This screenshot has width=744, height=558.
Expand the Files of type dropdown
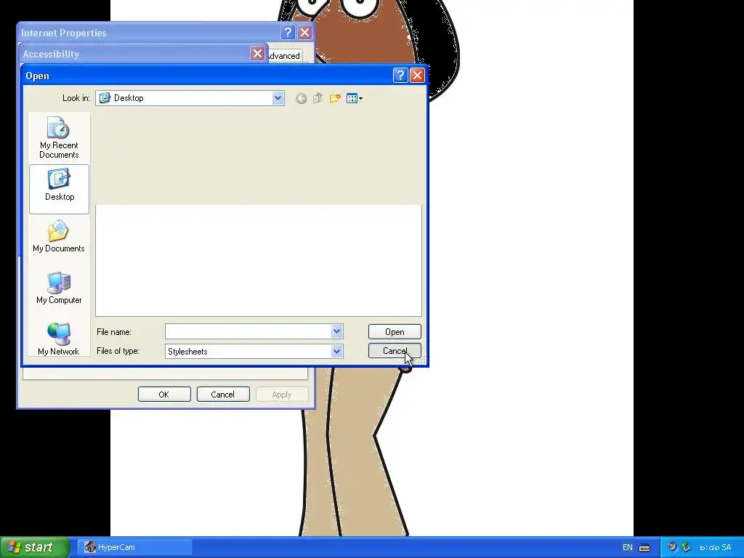point(336,351)
